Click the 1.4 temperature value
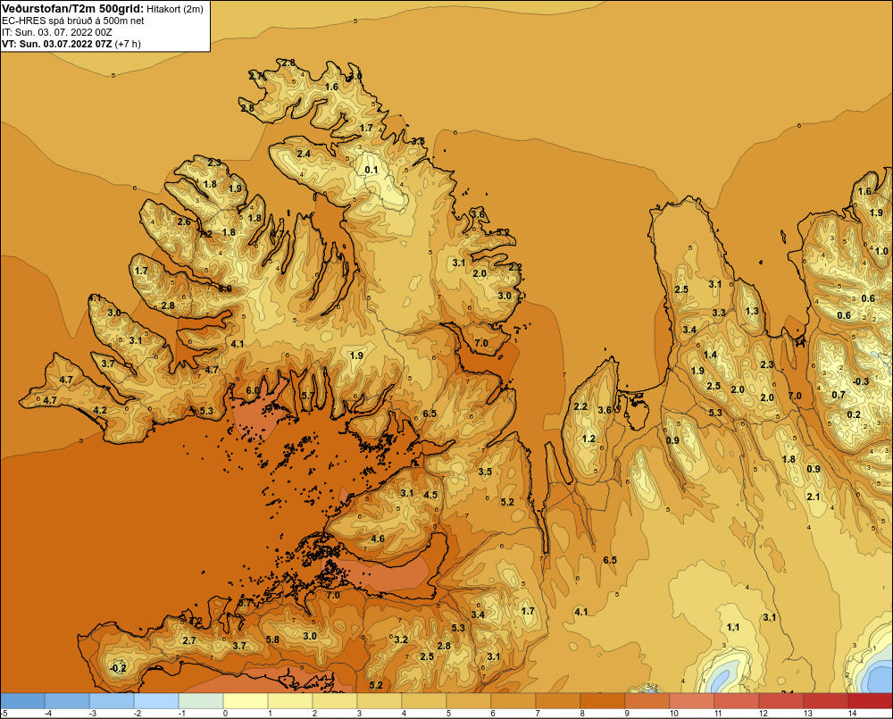 (x=710, y=355)
